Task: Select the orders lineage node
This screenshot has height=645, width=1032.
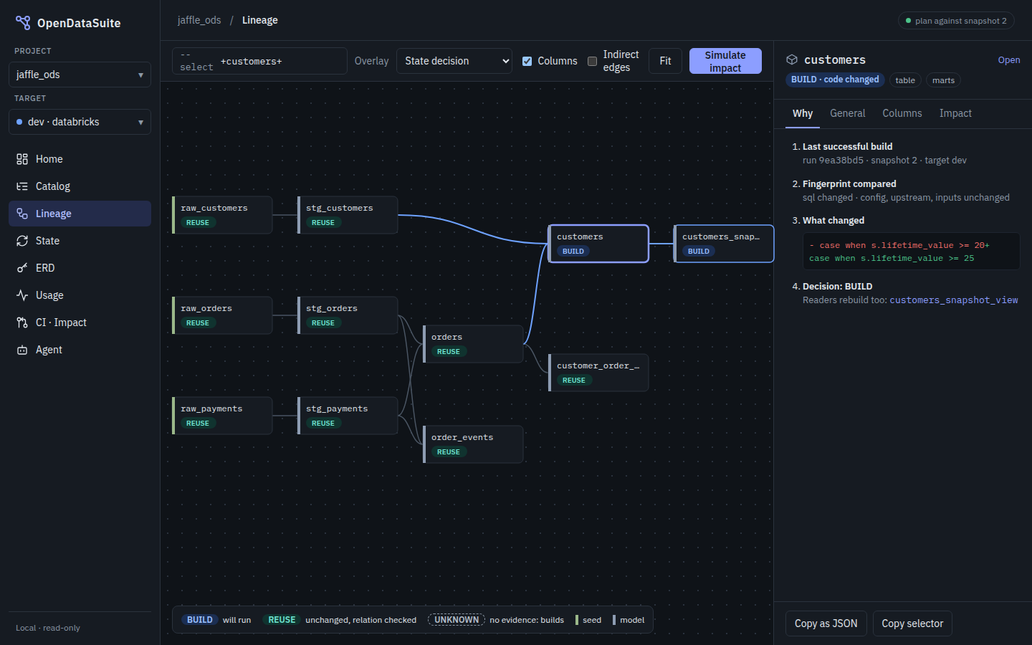Action: 473,344
